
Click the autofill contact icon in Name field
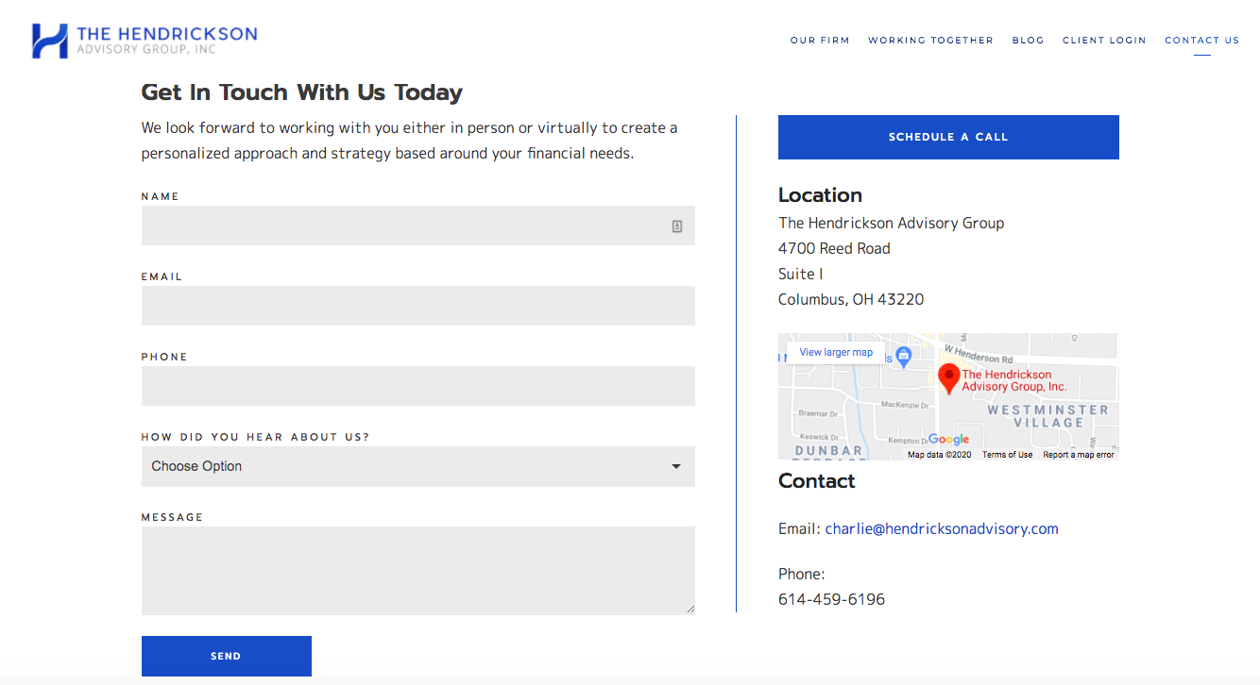click(677, 226)
